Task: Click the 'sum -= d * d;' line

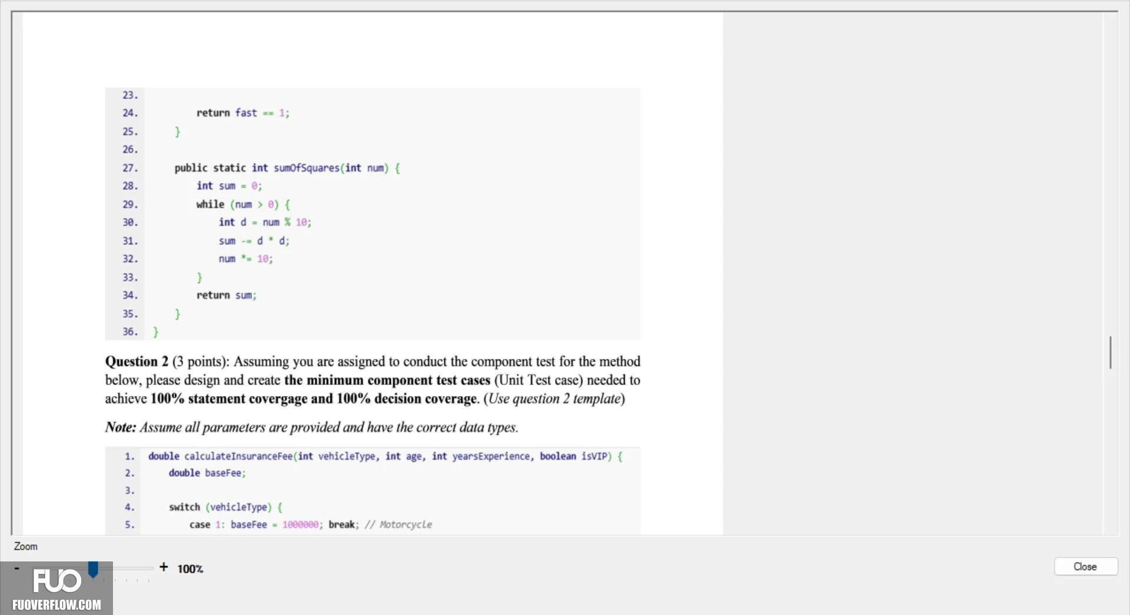Action: 254,241
